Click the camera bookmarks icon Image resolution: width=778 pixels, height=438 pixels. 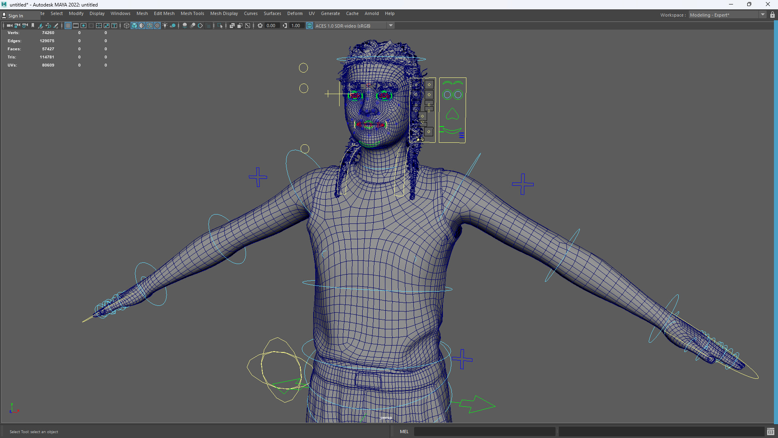[x=33, y=26]
